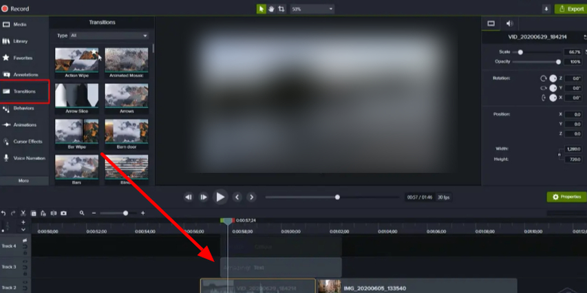Click the Redo icon in timeline toolbar

13,213
